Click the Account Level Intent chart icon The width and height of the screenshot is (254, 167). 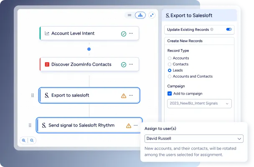[47, 33]
